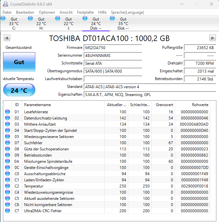Click the blue status orb for Lesefehlerrate

tap(7, 112)
